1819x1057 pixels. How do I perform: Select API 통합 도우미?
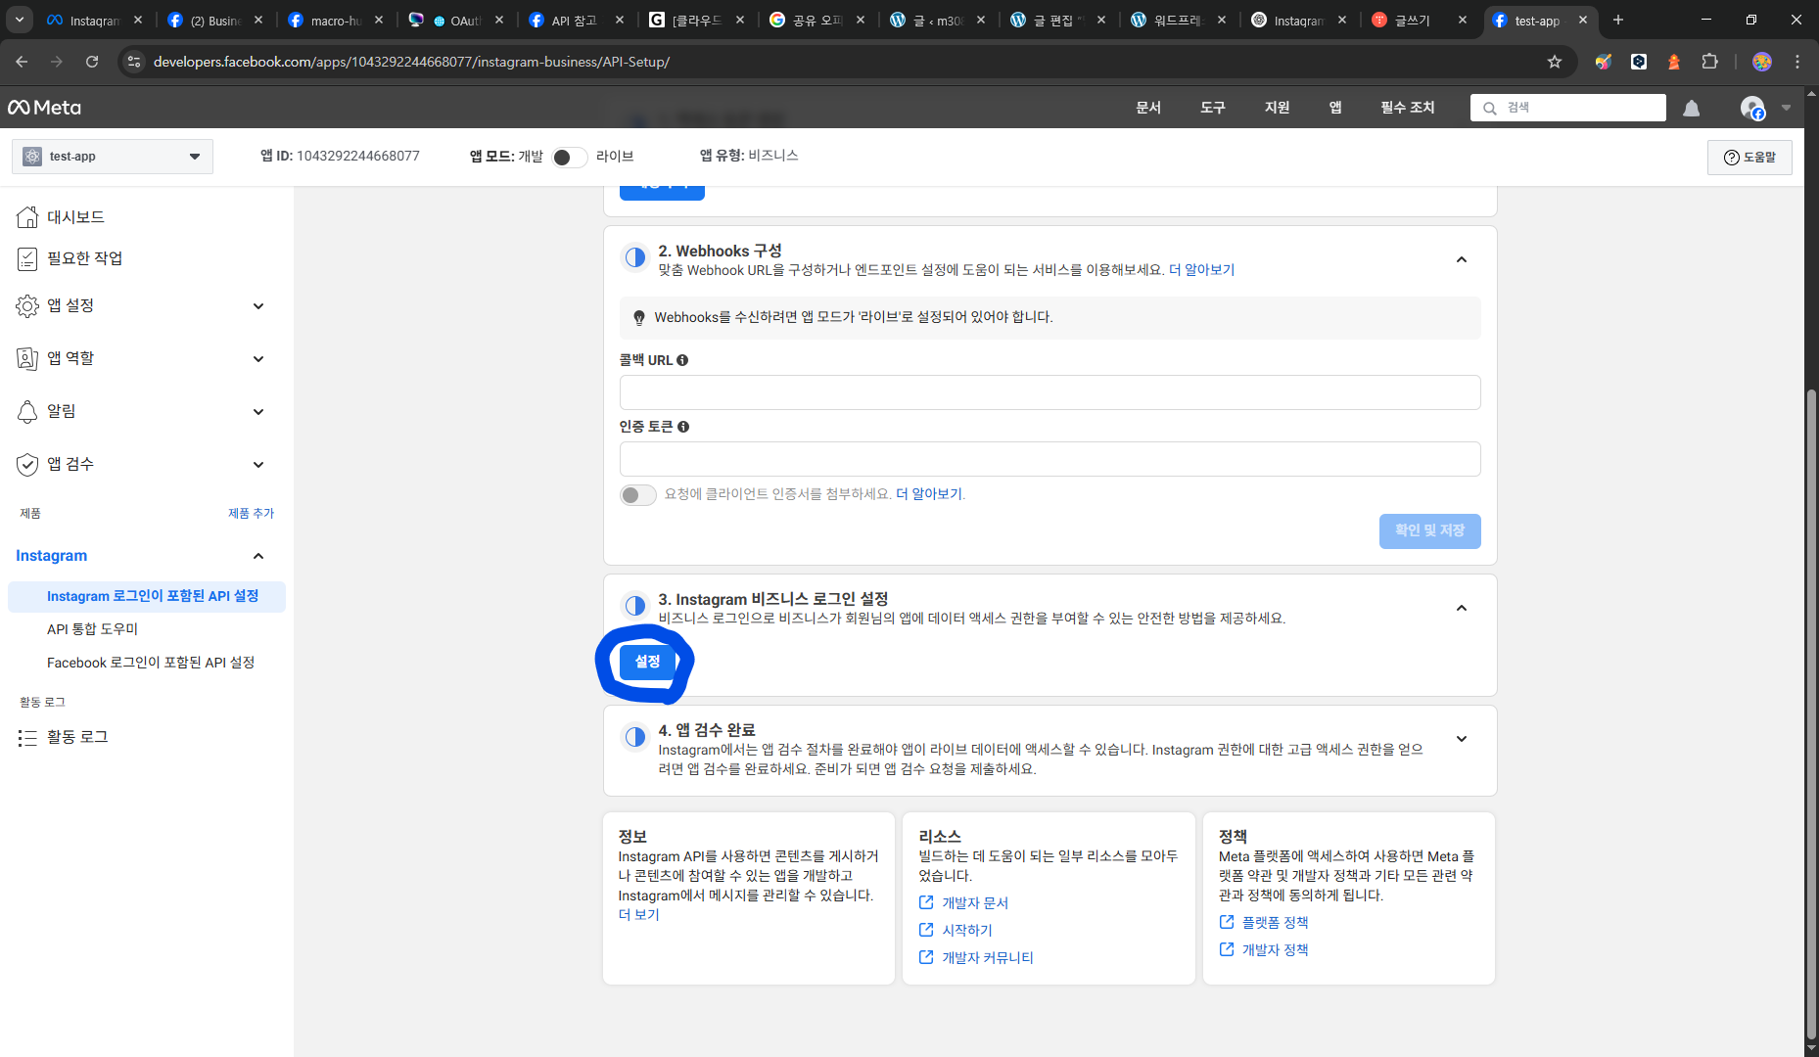click(92, 629)
